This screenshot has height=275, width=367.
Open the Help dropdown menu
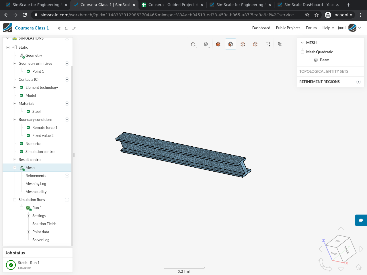(x=328, y=28)
